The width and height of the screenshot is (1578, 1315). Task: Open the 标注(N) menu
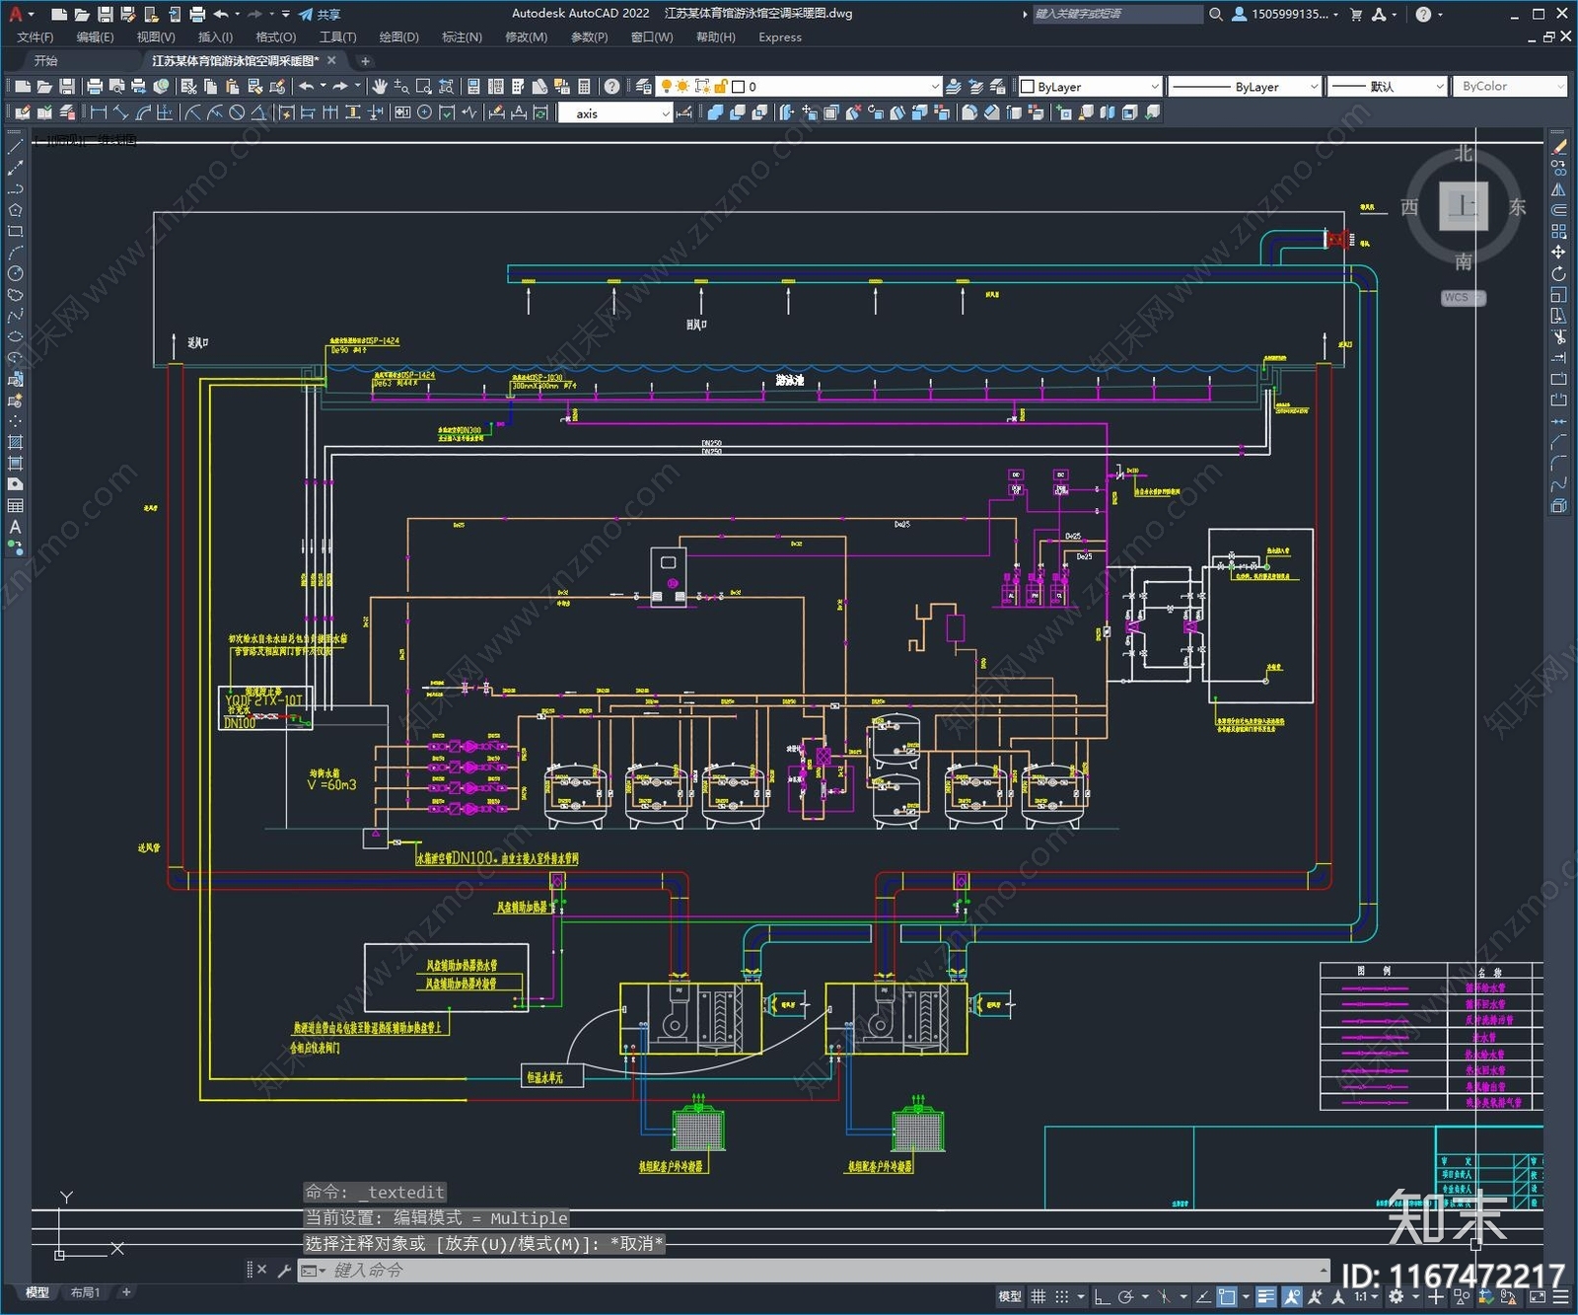[x=462, y=37]
